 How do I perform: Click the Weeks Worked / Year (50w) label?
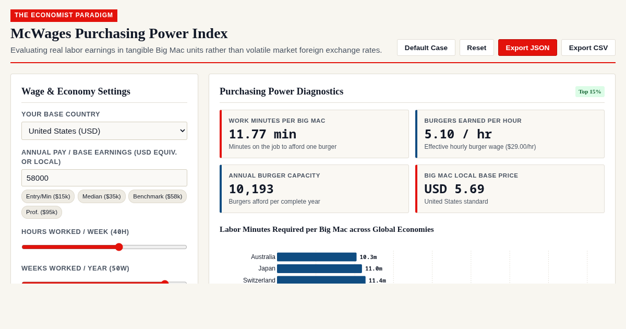pos(75,268)
